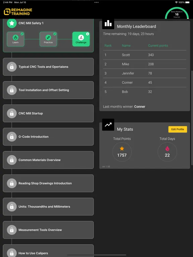Select the Units: Thousandths and Millimeters title
This screenshot has width=193, height=257.
[x=44, y=206]
